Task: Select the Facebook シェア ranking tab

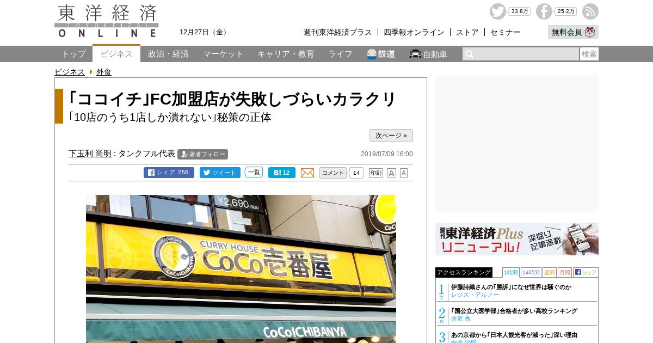Action: pos(586,272)
